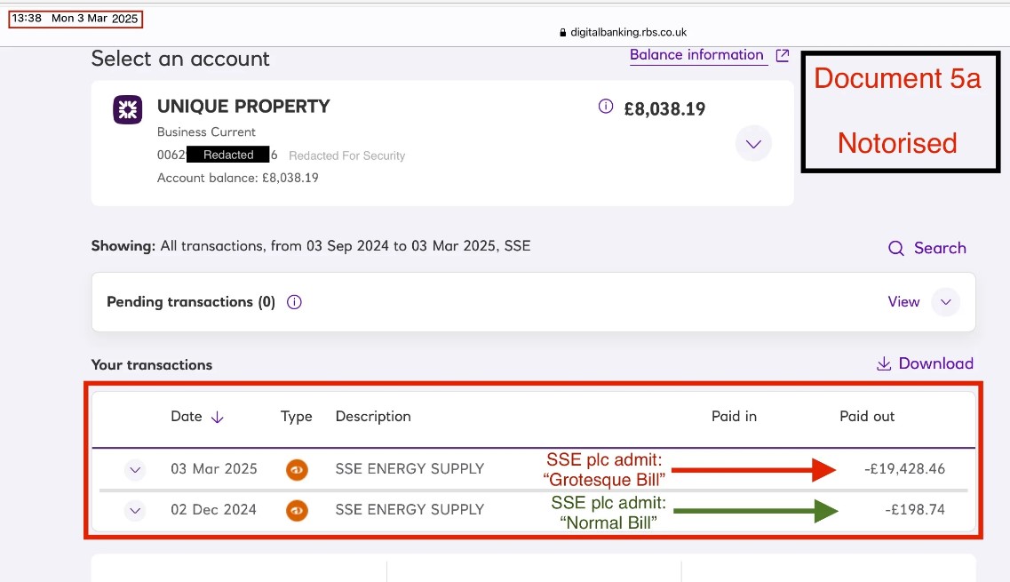Click the external link icon next to Balance information

point(782,55)
